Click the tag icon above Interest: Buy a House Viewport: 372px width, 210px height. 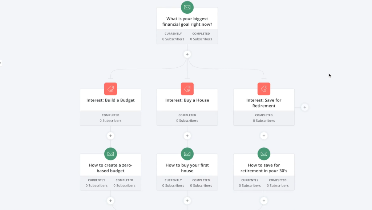187,89
